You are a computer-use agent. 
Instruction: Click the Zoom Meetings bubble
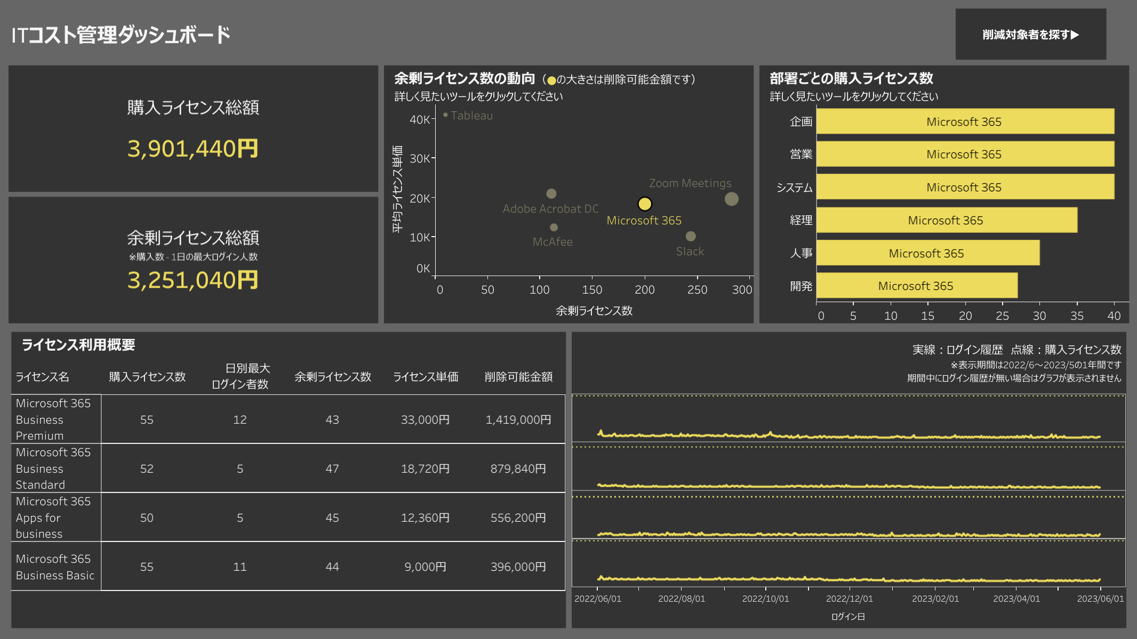731,199
